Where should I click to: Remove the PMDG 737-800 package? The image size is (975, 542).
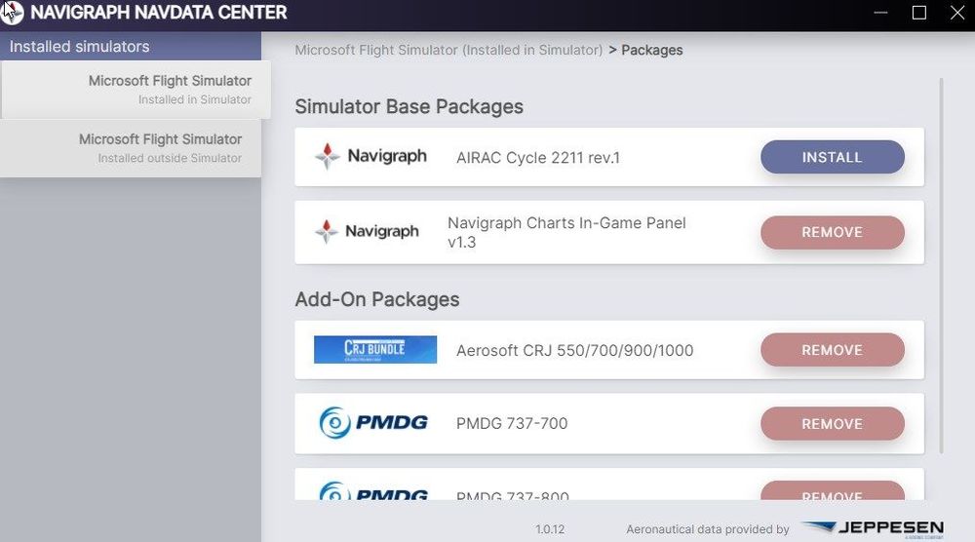[x=832, y=492]
